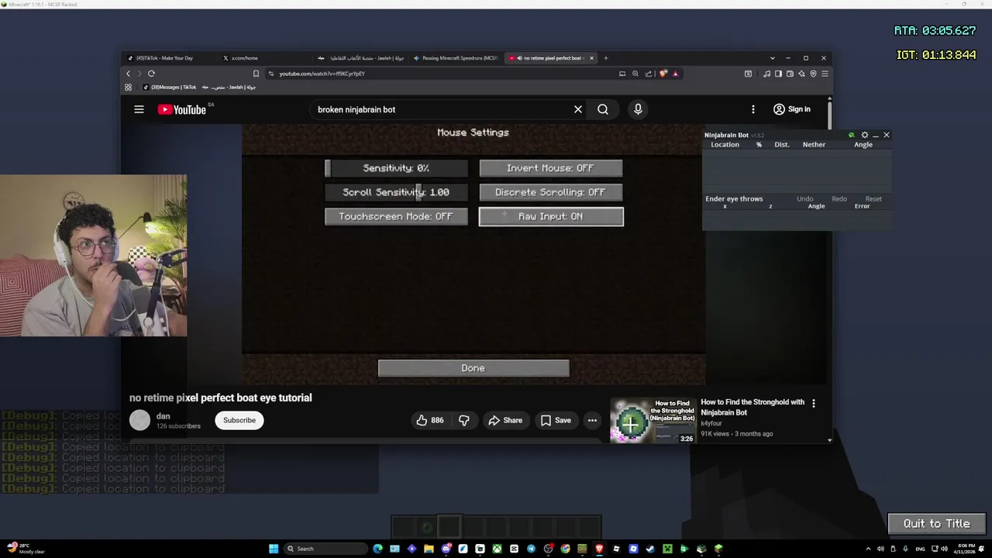Open Steam from the taskbar
The width and height of the screenshot is (992, 558).
(650, 549)
